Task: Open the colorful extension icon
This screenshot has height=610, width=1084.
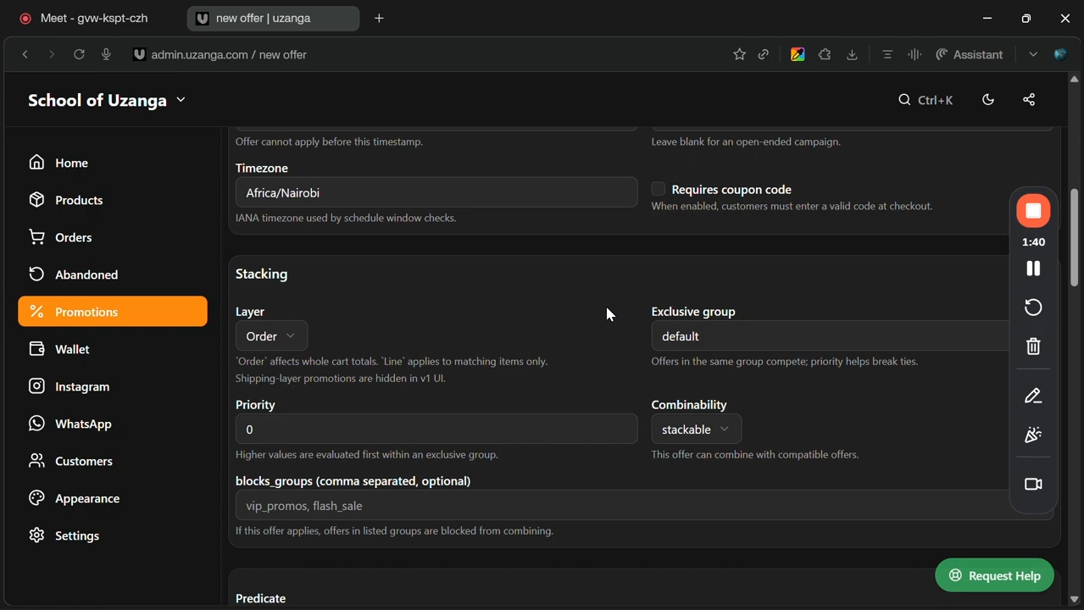Action: tap(798, 54)
